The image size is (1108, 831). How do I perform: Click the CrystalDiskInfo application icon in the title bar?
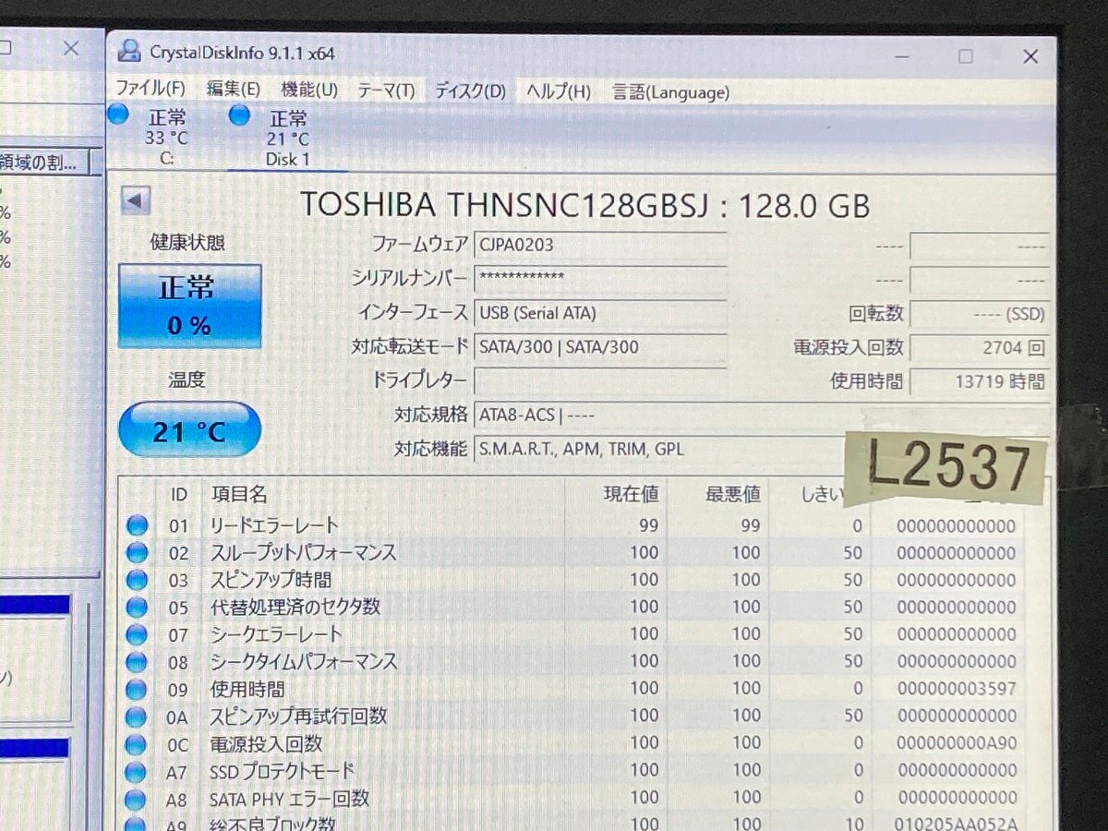pyautogui.click(x=129, y=54)
